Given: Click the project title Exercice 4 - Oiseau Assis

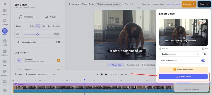Looking at the screenshot, I should [81, 4].
